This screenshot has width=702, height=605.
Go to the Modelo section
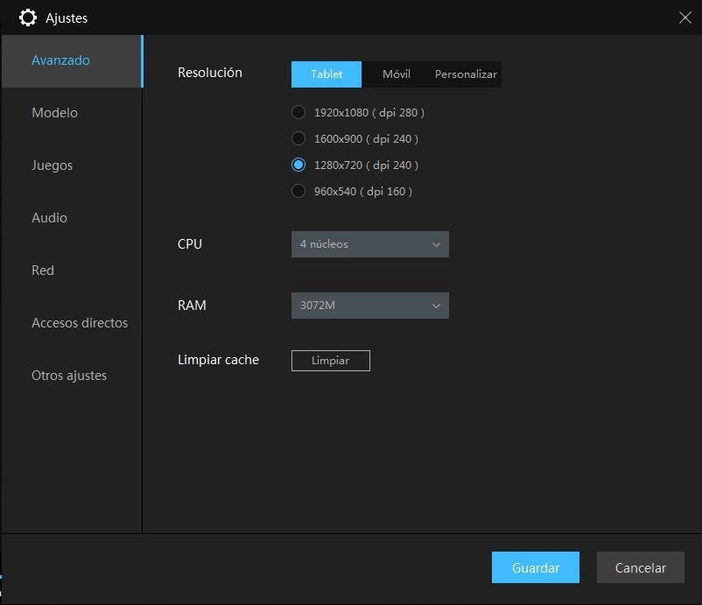point(72,113)
